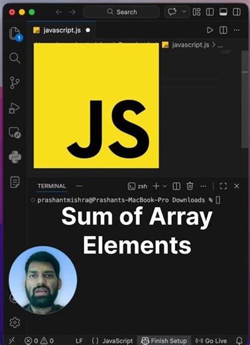Open the Manage gear settings menu
Screen dimensions: 250x345
(x=15, y=322)
